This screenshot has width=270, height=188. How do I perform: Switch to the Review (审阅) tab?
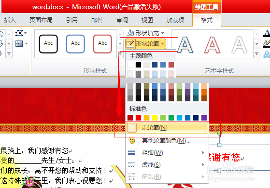pyautogui.click(x=122, y=20)
